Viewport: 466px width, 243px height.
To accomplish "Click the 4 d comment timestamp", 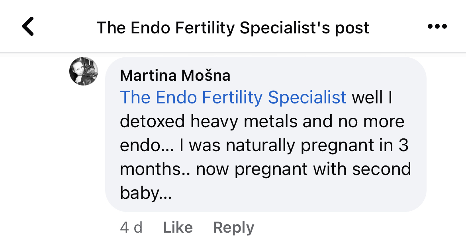I will pos(131,227).
